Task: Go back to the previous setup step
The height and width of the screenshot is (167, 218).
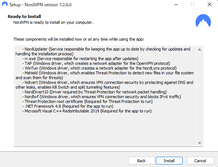Action: (142, 161)
